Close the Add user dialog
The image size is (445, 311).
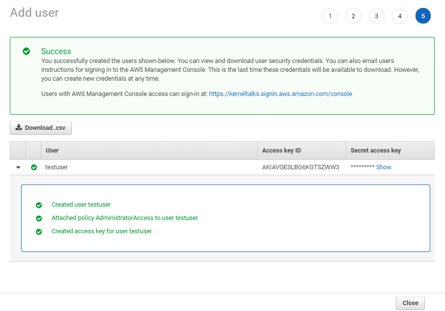click(x=411, y=303)
